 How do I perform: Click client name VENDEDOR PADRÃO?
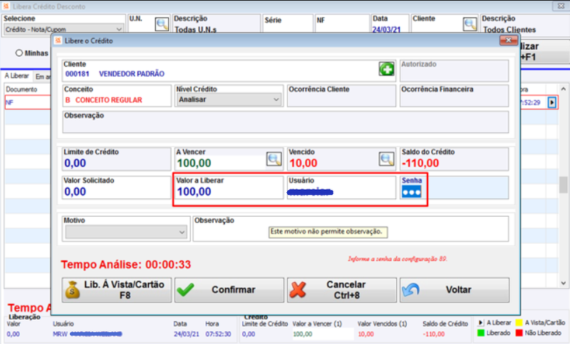pos(132,74)
